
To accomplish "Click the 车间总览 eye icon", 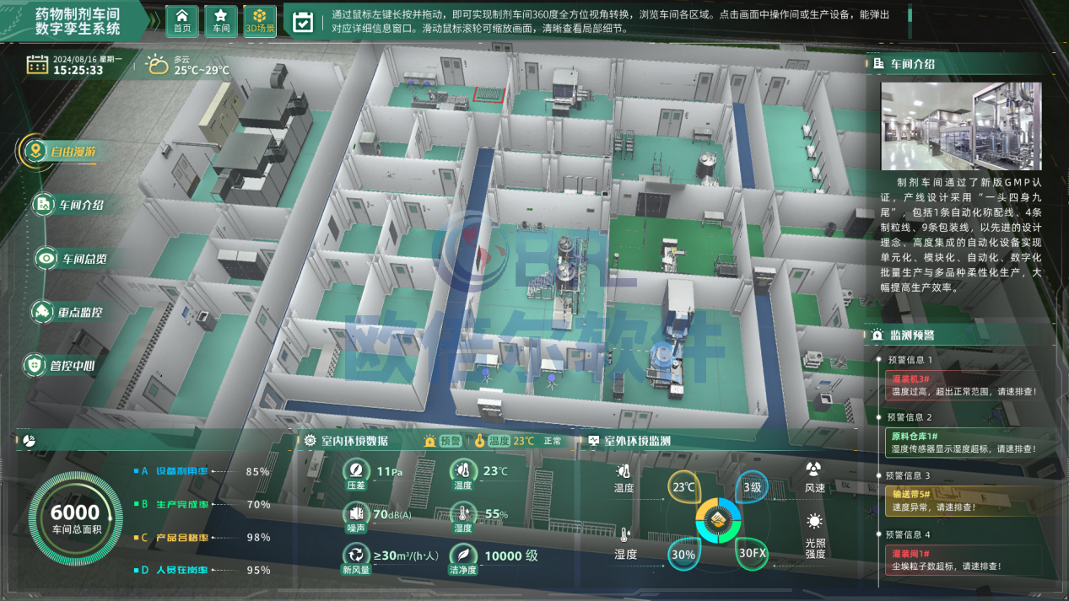I will click(47, 259).
